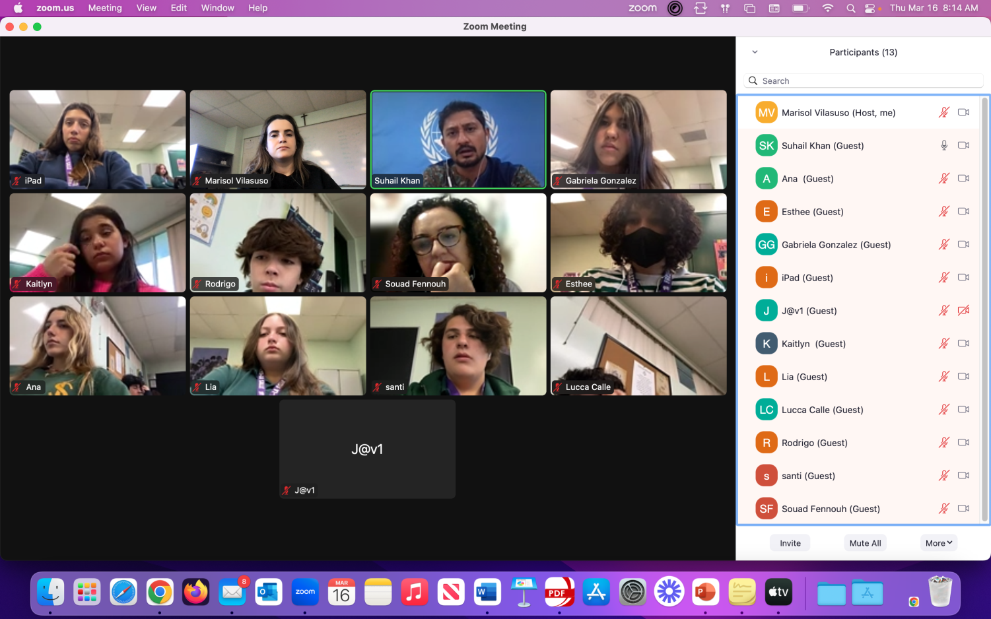
Task: Click Ana's video camera icon
Action: tap(964, 178)
